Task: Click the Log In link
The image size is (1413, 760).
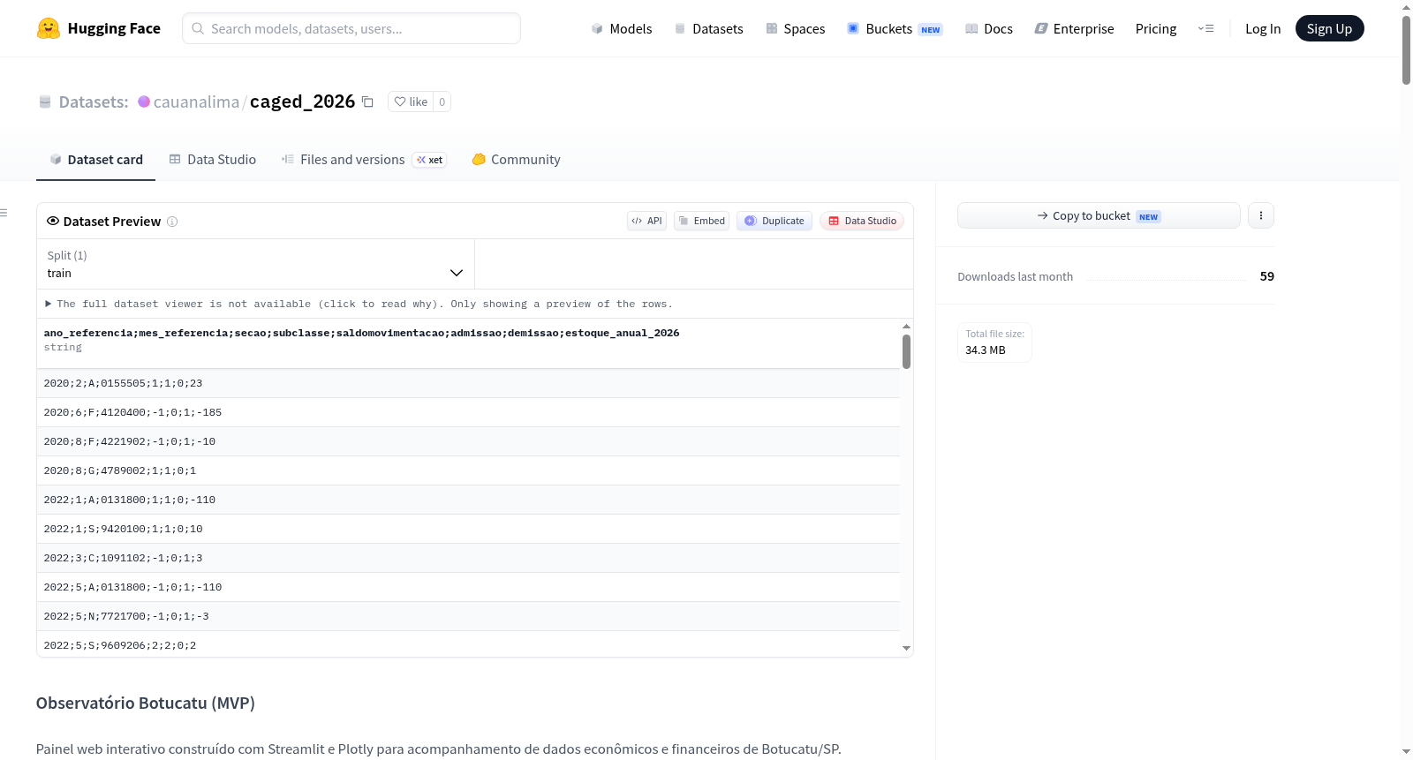Action: 1263,28
